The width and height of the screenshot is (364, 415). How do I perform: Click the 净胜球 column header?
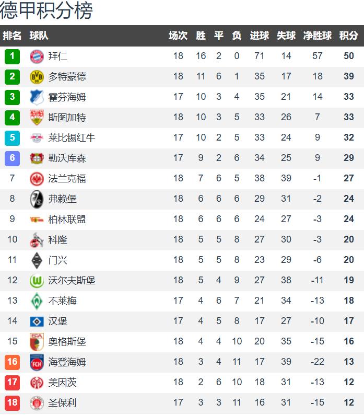point(318,36)
